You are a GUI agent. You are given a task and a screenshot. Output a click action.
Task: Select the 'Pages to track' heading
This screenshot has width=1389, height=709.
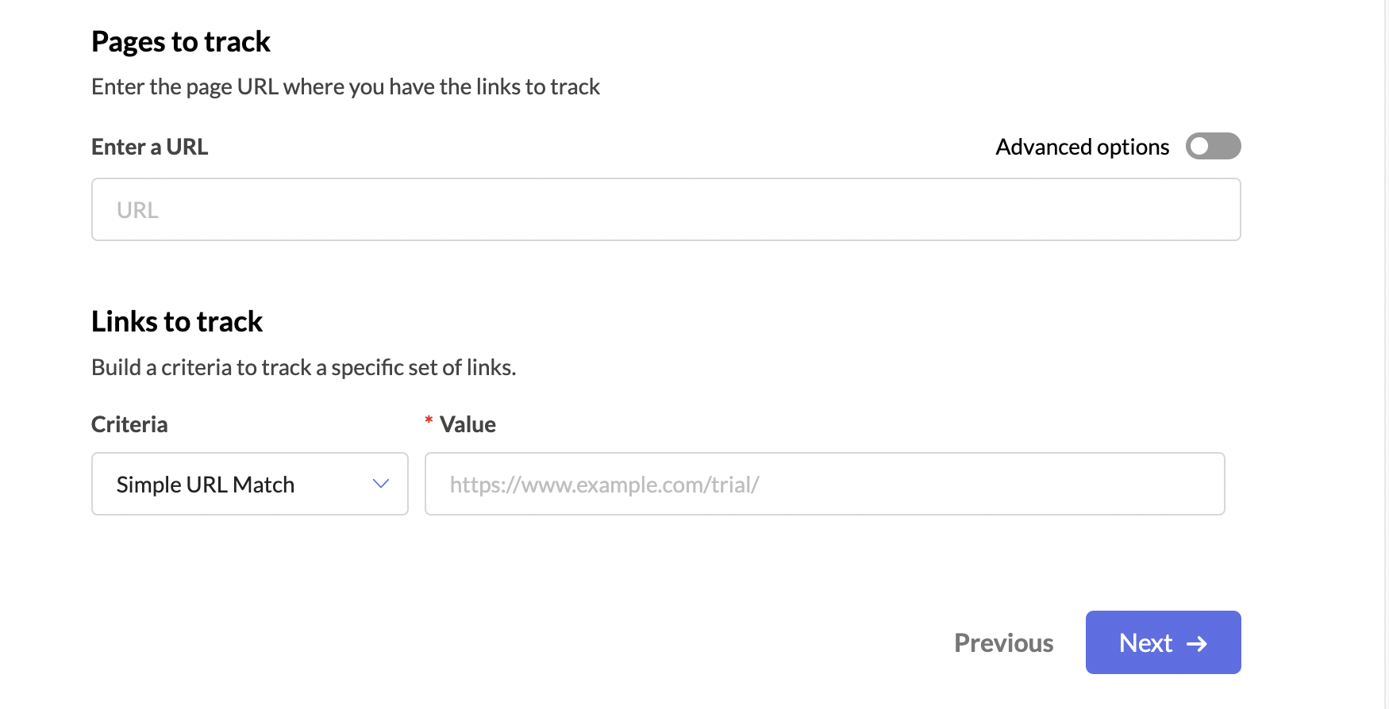(x=181, y=42)
